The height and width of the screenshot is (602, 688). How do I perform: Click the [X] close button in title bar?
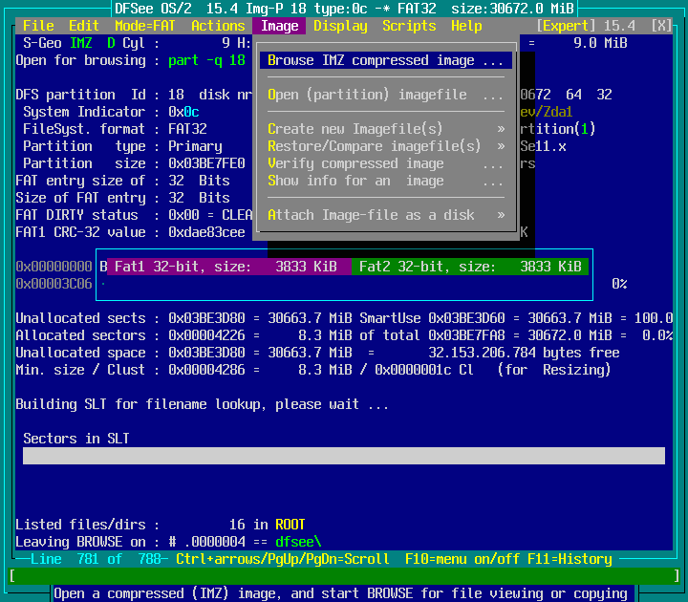point(661,26)
